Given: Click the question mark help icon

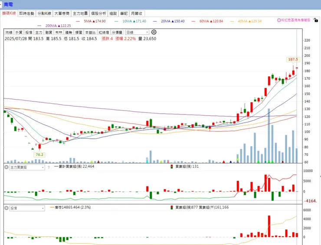Looking at the screenshot, I should (x=49, y=167).
